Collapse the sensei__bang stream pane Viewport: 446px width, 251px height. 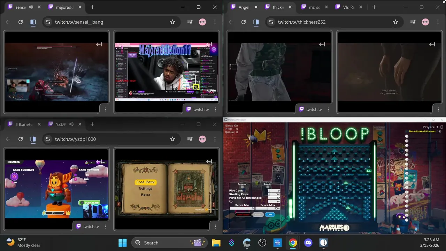(99, 44)
